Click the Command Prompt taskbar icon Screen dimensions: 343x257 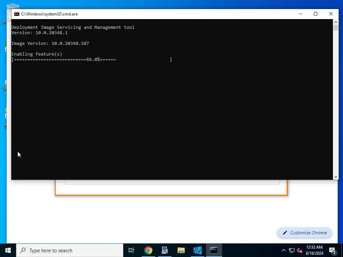point(214,250)
